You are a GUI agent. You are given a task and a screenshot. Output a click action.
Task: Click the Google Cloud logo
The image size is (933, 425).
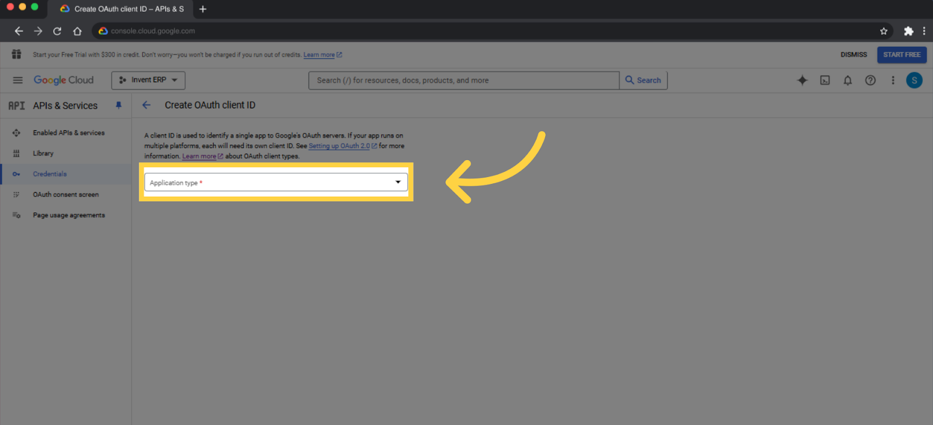coord(64,80)
